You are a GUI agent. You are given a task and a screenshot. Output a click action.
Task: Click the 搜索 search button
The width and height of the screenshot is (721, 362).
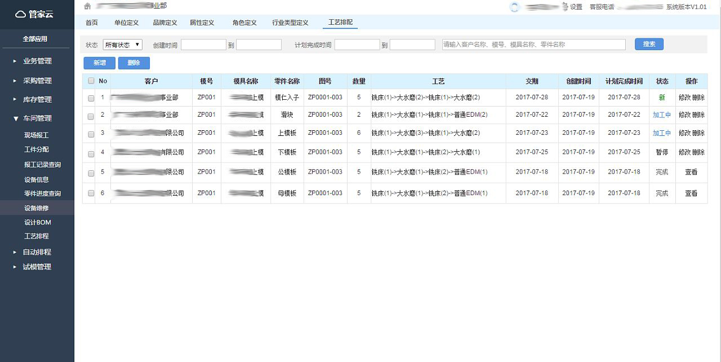pyautogui.click(x=649, y=43)
